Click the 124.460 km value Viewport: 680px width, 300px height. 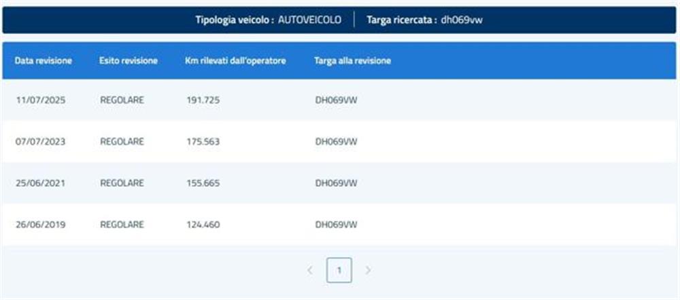[203, 225]
